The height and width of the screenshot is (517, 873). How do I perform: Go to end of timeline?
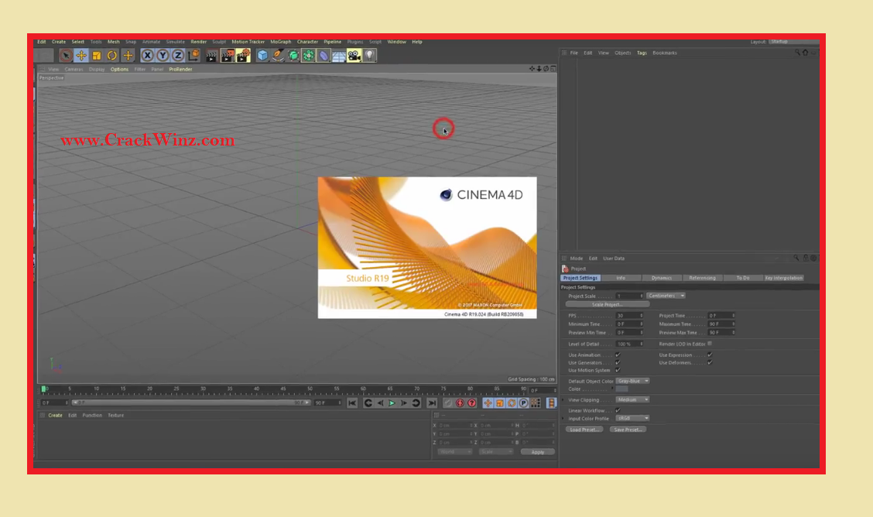[x=432, y=403]
